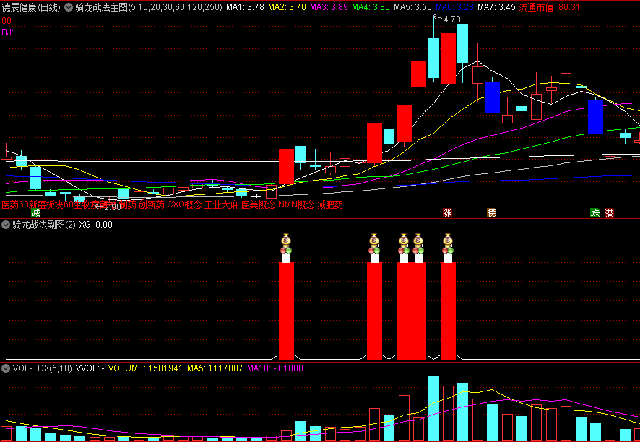Viewport: 640px width, 442px height.
Task: Click the magenta MA3: 3.89 value
Action: (329, 7)
